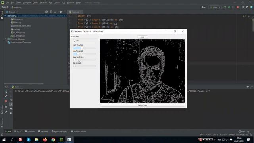The image size is (254, 143).
Task: Click the webcam edge-detection preview image
Action: tap(142, 71)
